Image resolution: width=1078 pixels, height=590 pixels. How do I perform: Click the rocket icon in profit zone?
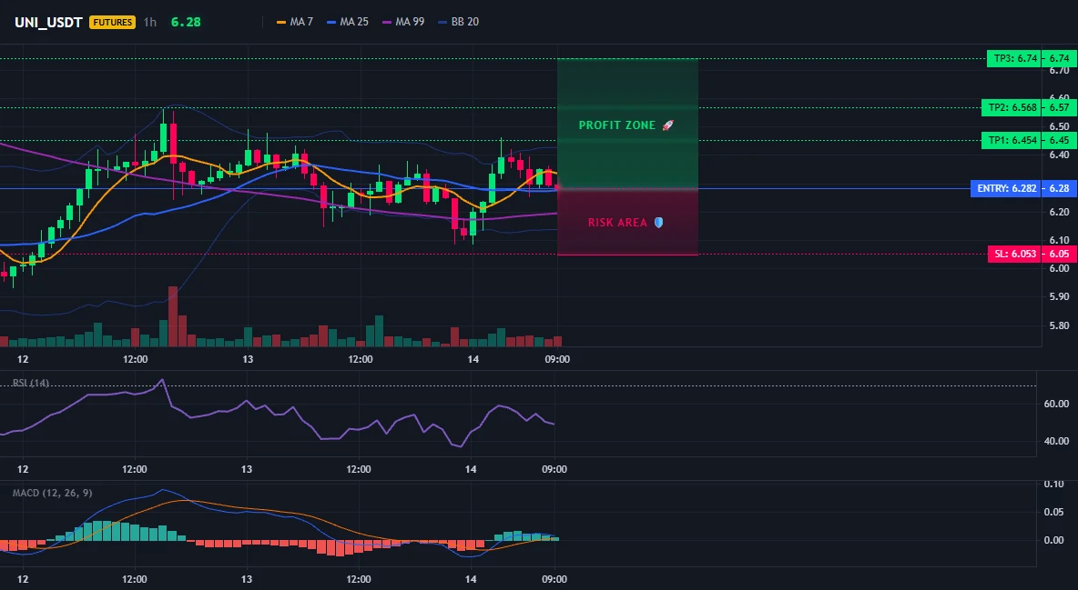click(x=667, y=125)
